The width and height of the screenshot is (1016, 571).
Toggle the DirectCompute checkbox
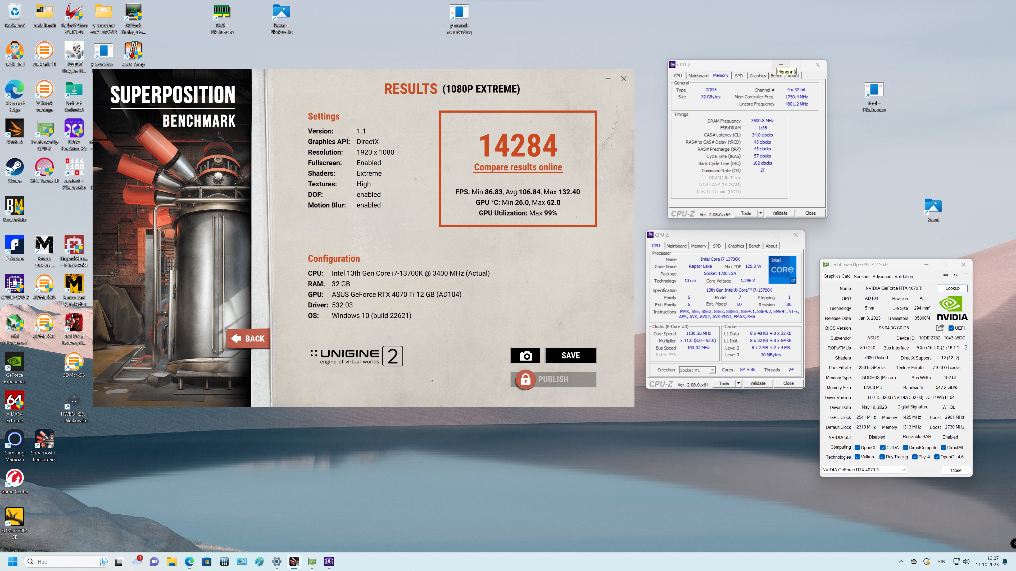coord(906,447)
